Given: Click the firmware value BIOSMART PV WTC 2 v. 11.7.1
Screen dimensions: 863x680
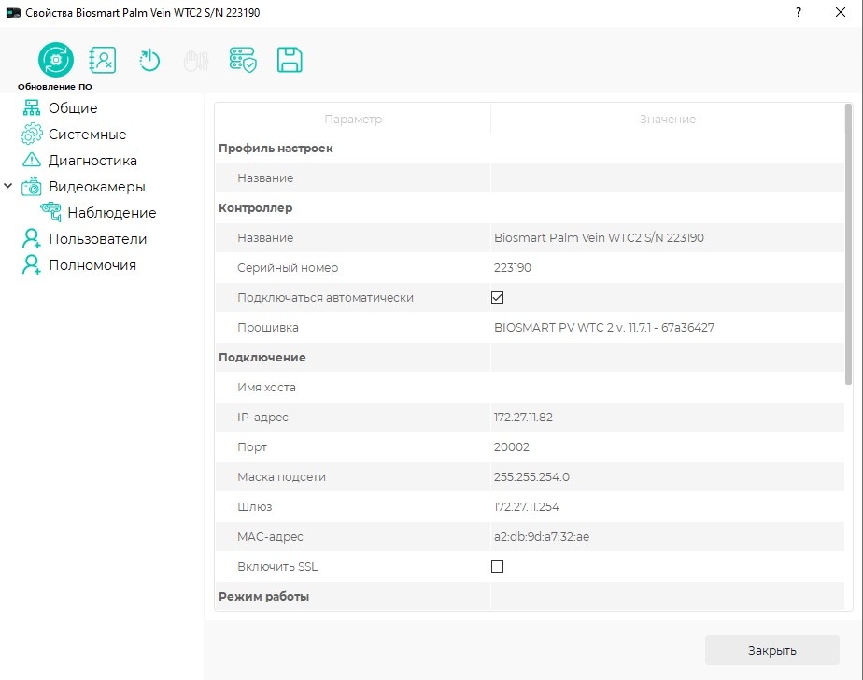Looking at the screenshot, I should pos(603,328).
